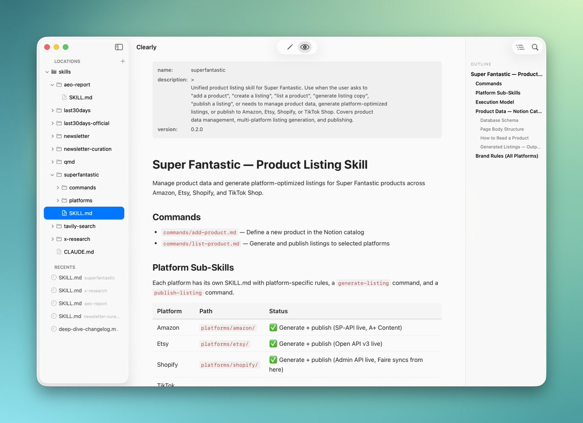Expand the tavily-search folder chevron
583x423 pixels.
[x=52, y=226]
